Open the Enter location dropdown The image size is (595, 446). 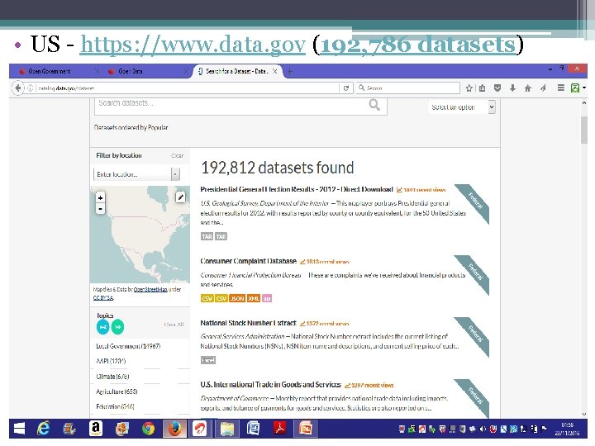coord(136,174)
